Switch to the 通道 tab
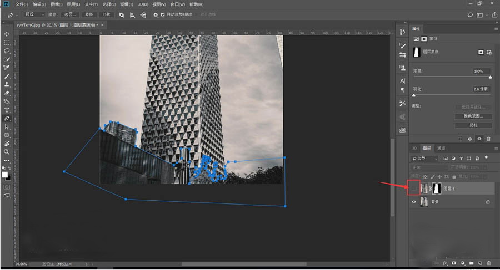This screenshot has width=500, height=270. 441,148
